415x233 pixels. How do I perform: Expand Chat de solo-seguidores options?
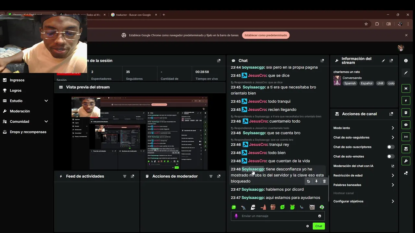tap(393, 138)
